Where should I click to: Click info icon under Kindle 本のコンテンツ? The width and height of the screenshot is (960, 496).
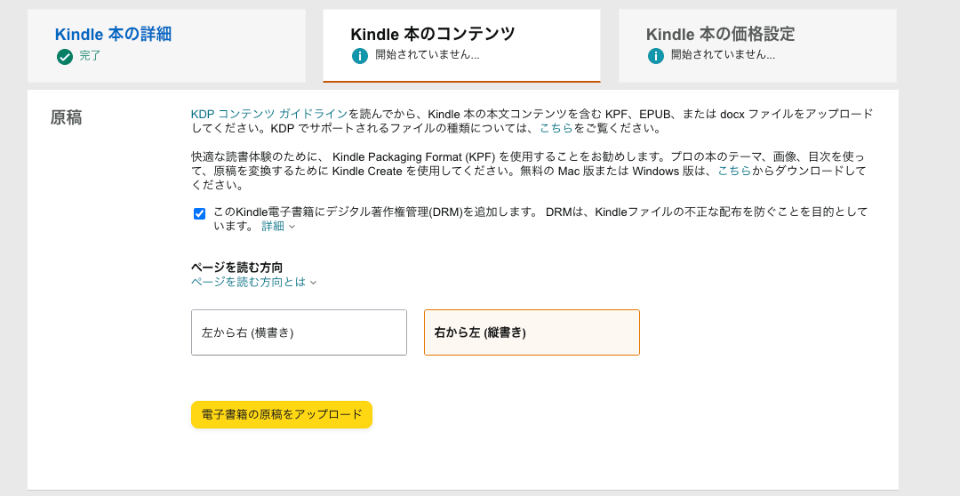360,56
